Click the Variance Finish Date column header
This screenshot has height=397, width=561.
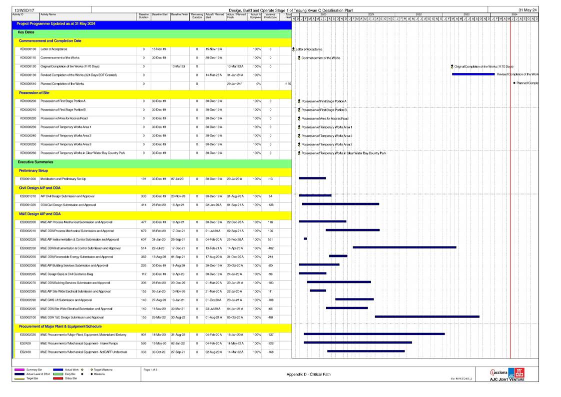(x=270, y=16)
